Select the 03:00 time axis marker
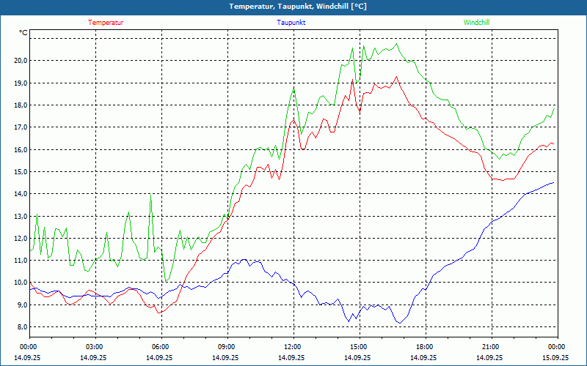Screen dimensions: 587x366 [95, 347]
